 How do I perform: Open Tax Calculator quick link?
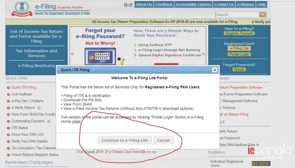[x=23, y=148]
